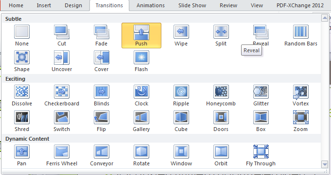Click the highlighted Push transition
Viewport: 331px width, 175px height.
141,35
